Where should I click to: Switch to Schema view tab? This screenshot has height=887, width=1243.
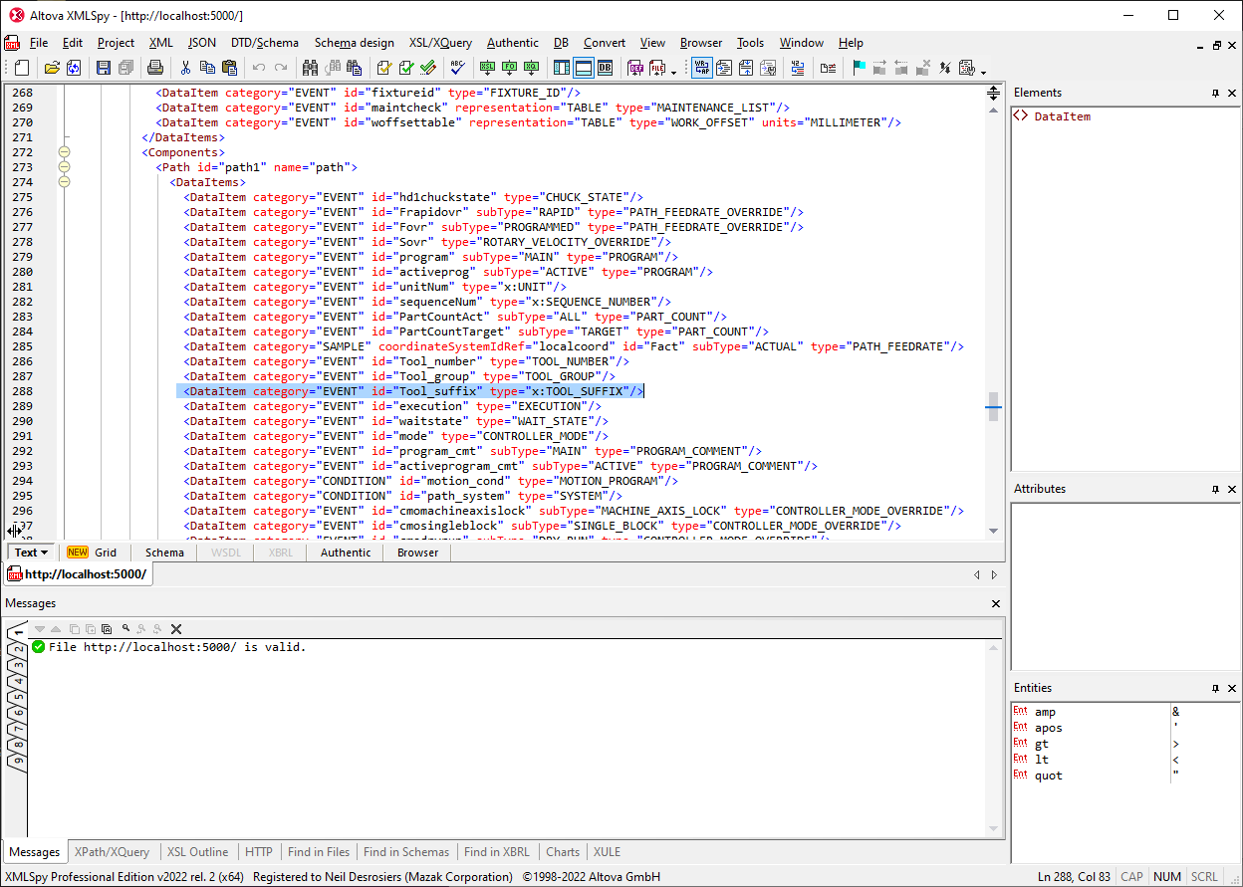(164, 553)
